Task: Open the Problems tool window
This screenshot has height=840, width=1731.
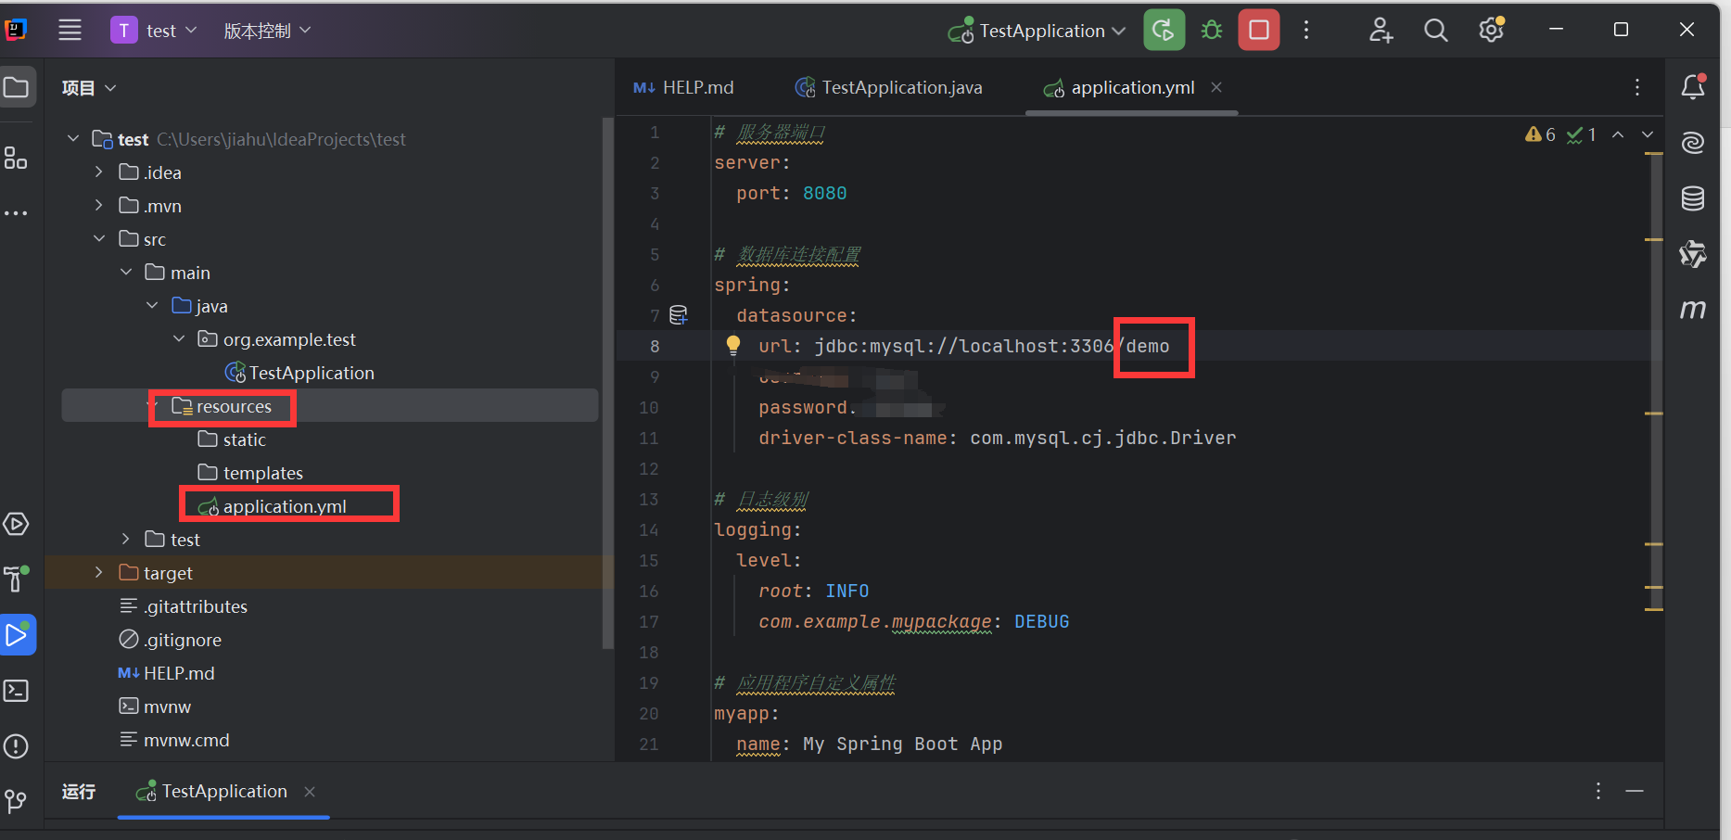Action: click(17, 745)
